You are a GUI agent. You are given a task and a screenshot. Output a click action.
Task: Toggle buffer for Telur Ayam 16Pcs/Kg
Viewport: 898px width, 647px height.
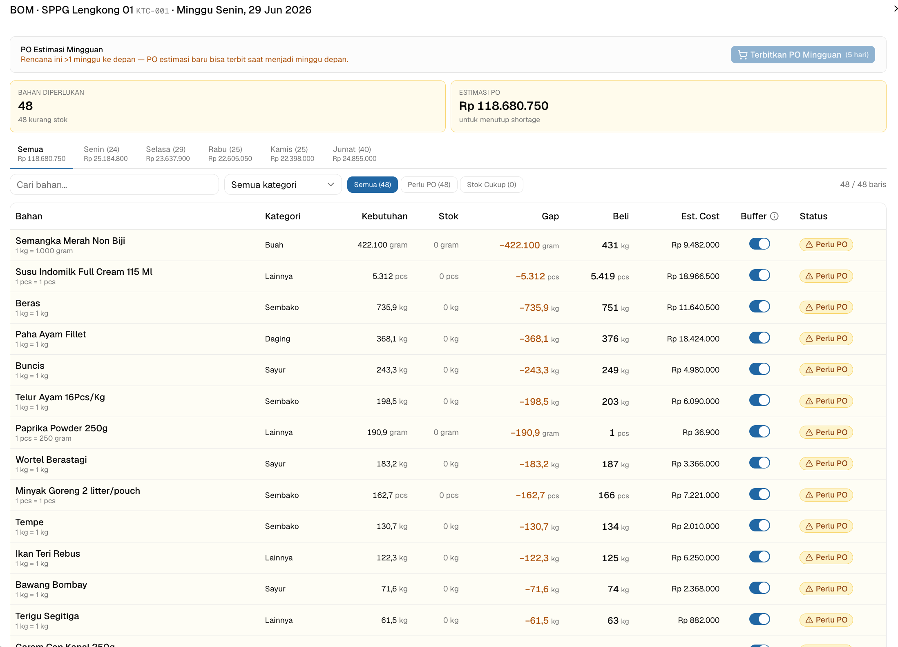760,400
